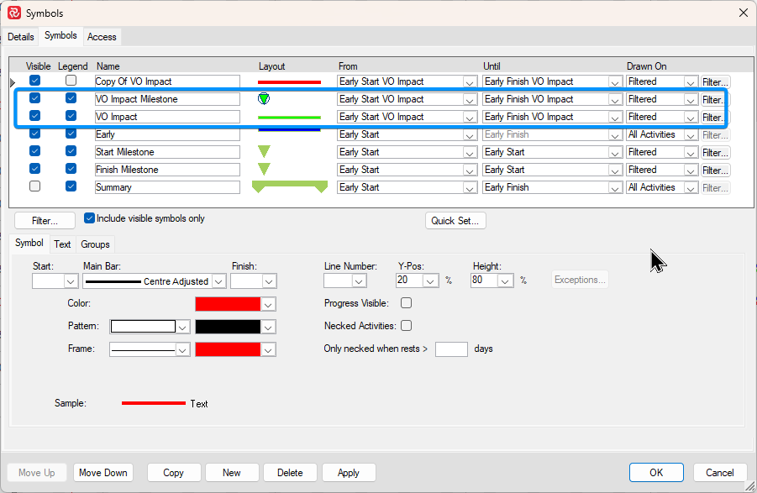Viewport: 757px width, 493px height.
Task: Open the Text sub-tab
Action: (63, 244)
